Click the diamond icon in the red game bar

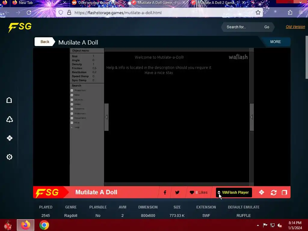(x=261, y=192)
